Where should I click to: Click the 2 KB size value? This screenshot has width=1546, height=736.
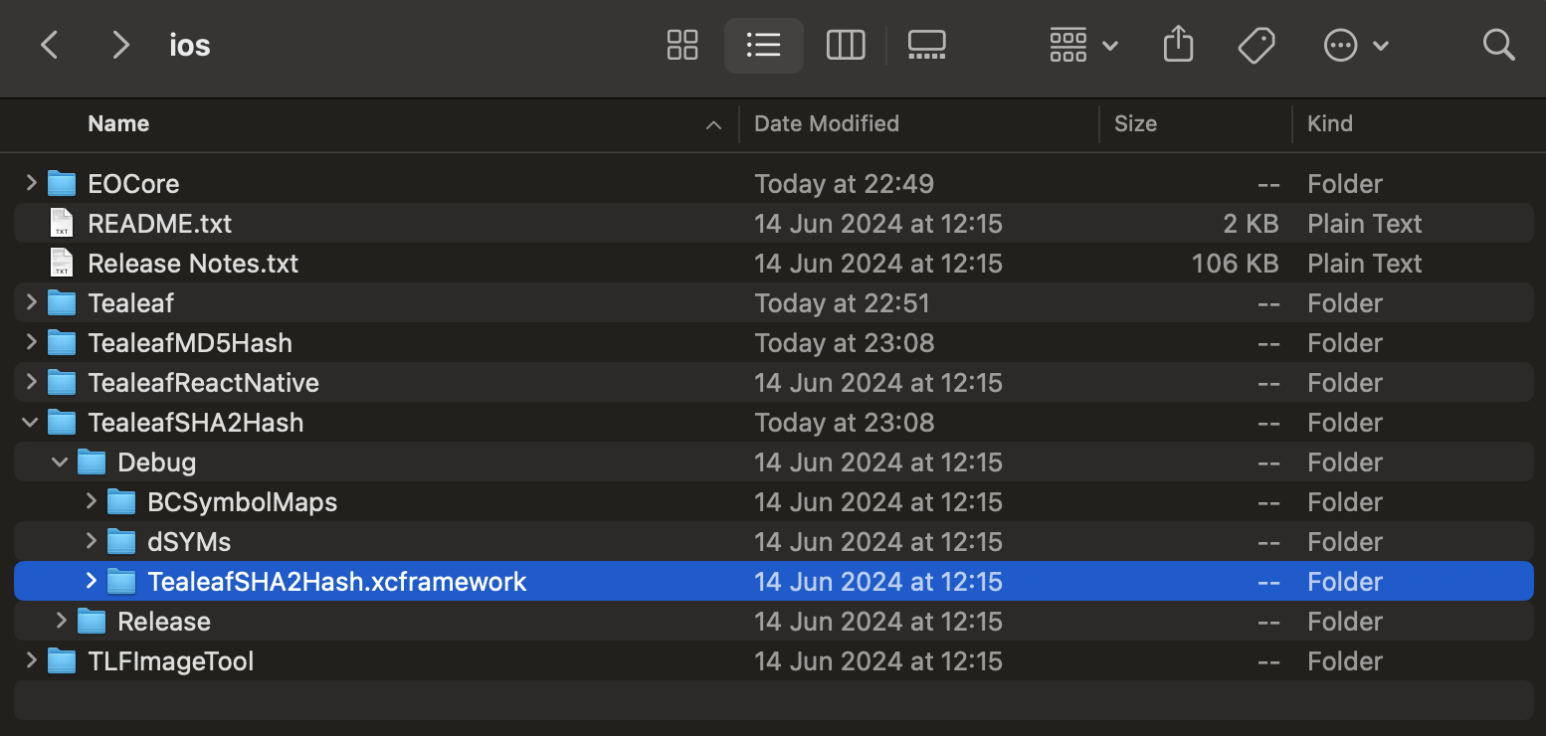point(1251,224)
